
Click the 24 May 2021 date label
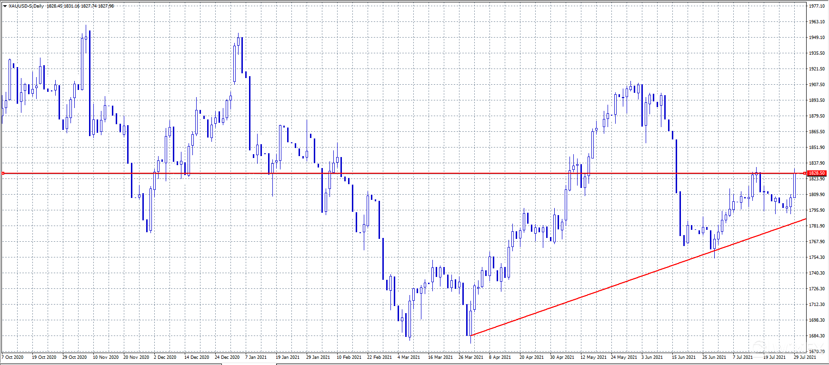[x=624, y=357]
